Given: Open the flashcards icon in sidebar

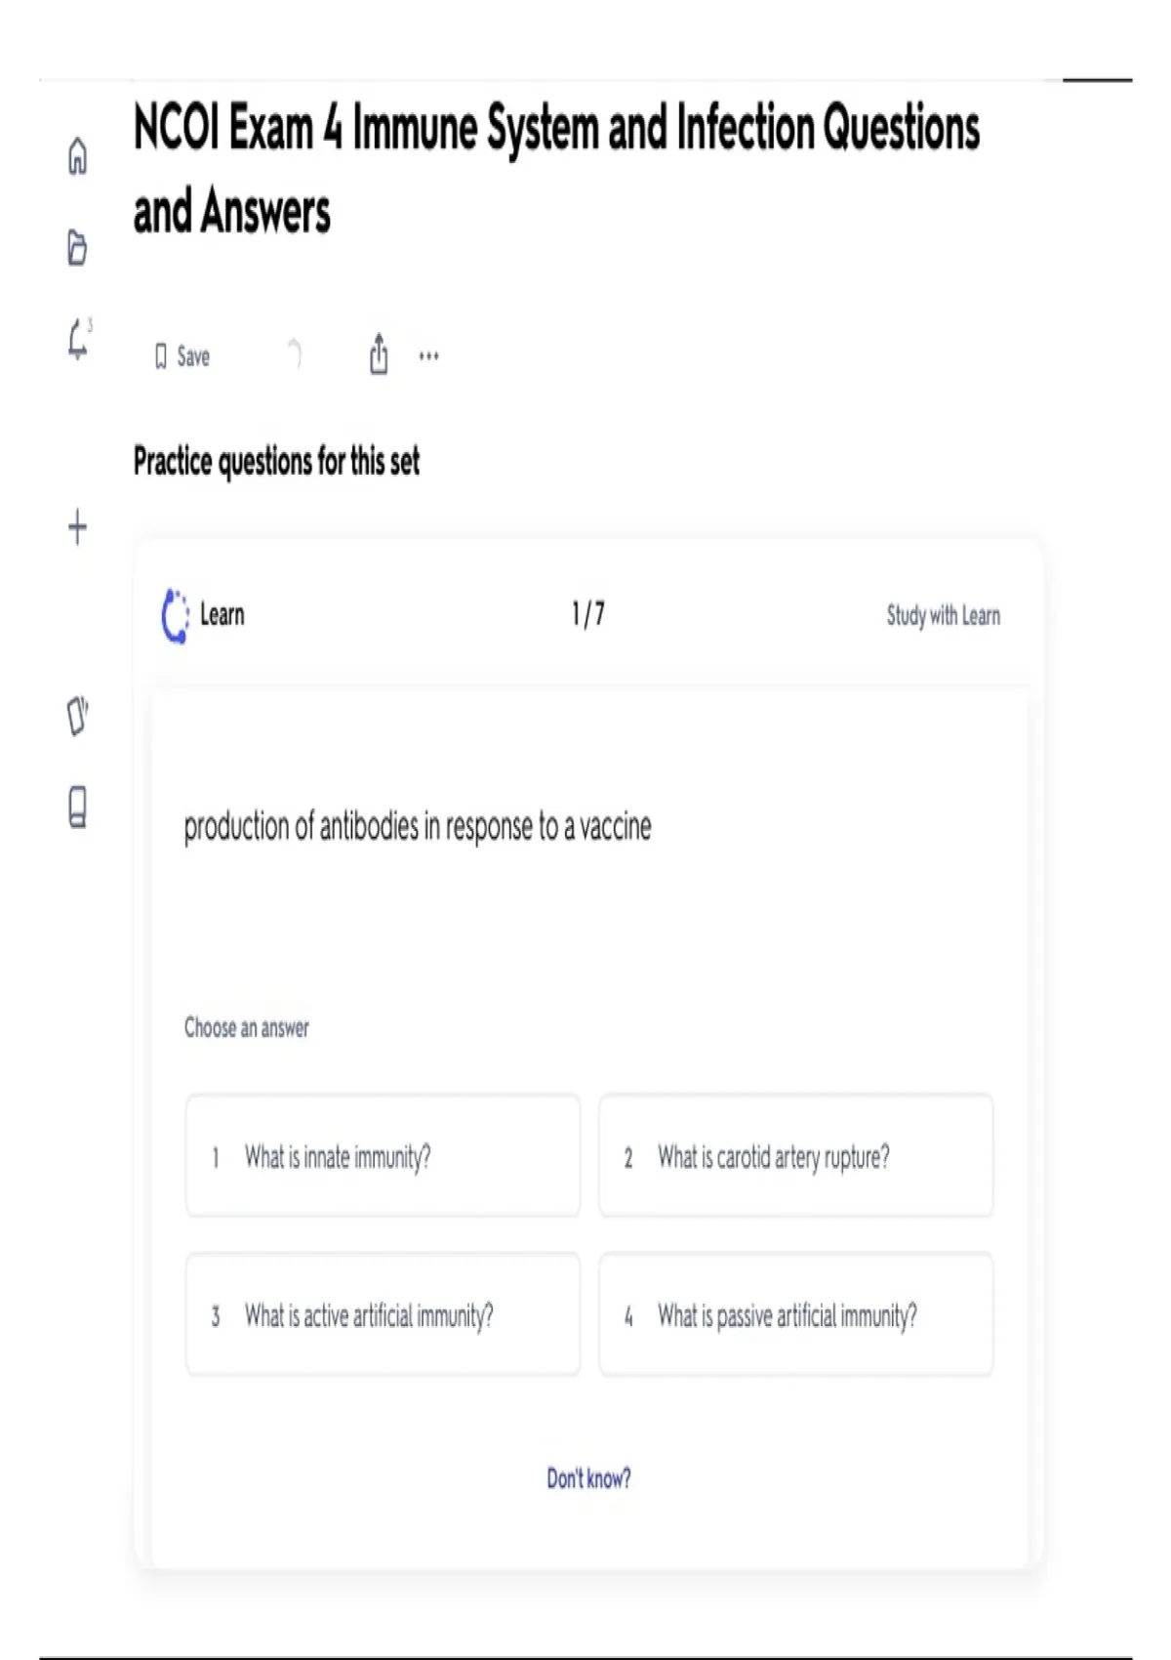Looking at the screenshot, I should 77,716.
